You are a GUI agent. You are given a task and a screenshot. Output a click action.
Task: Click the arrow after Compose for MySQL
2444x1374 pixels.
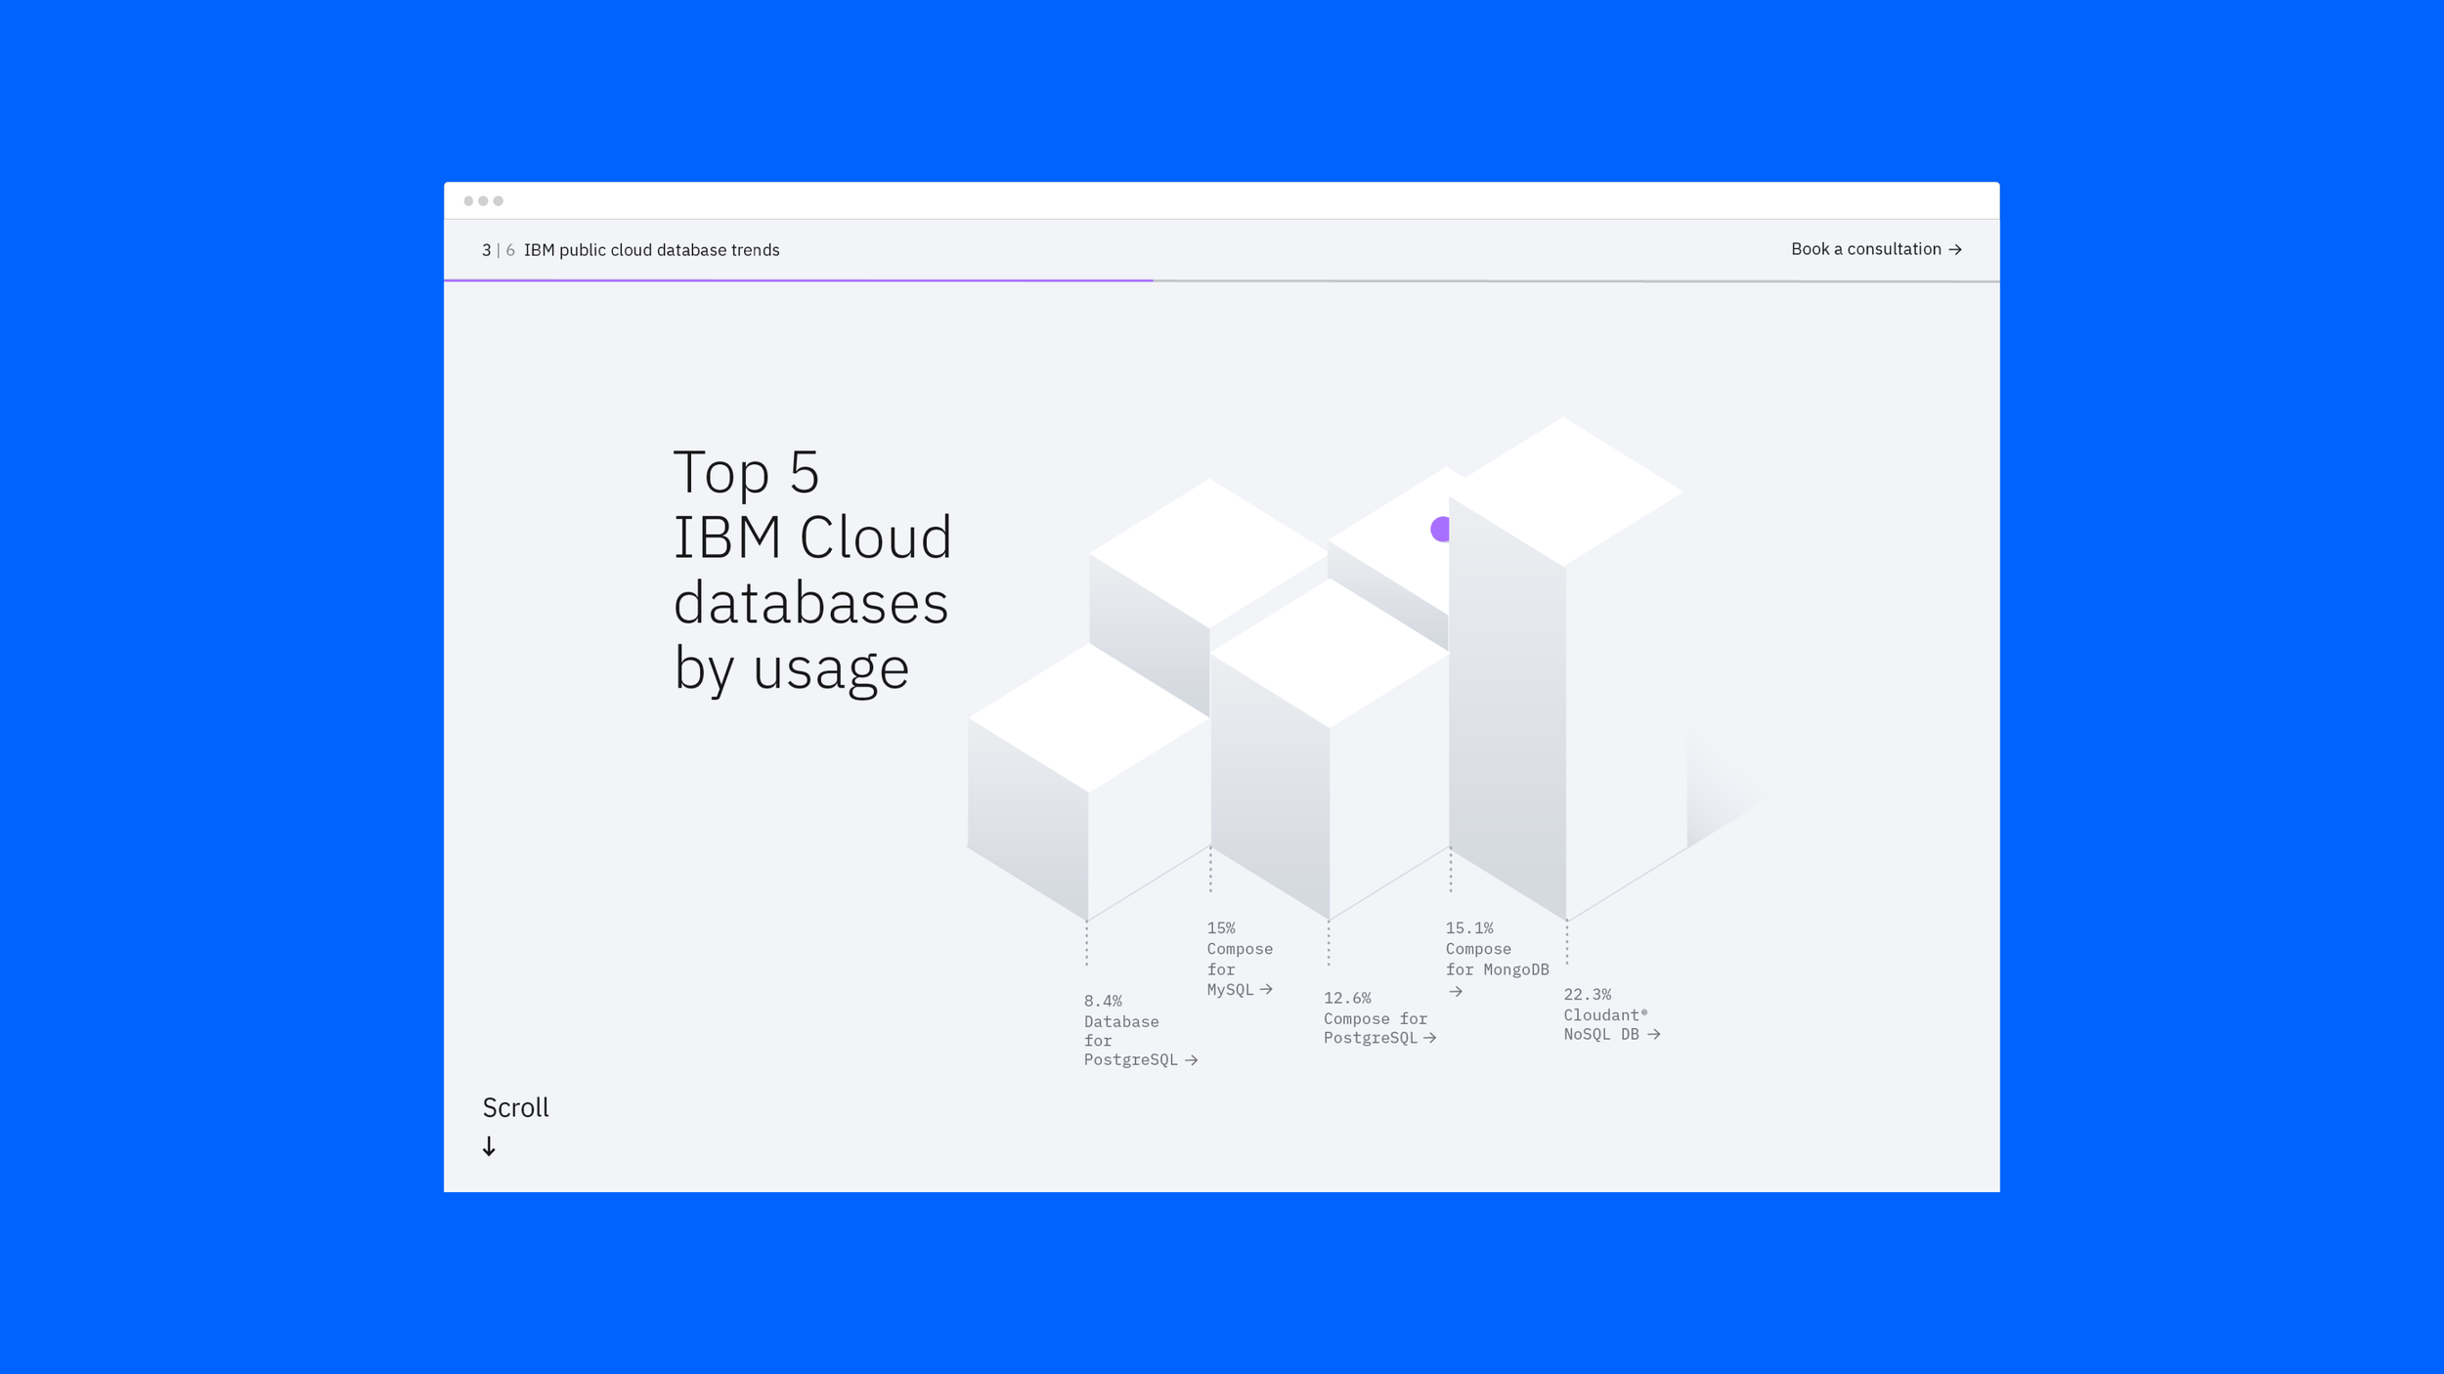click(1266, 990)
